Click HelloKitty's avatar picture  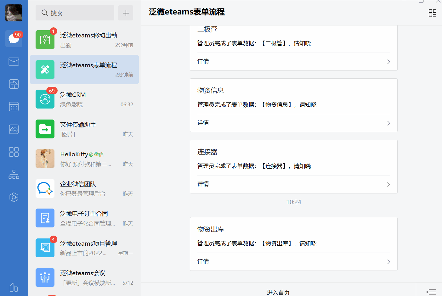pyautogui.click(x=45, y=159)
